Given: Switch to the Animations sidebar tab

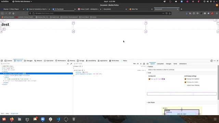Looking at the screenshot, I should click(x=183, y=64).
